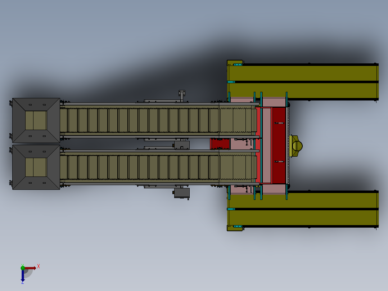Click the blue Z axis arrow of the triad

[x=23, y=276]
